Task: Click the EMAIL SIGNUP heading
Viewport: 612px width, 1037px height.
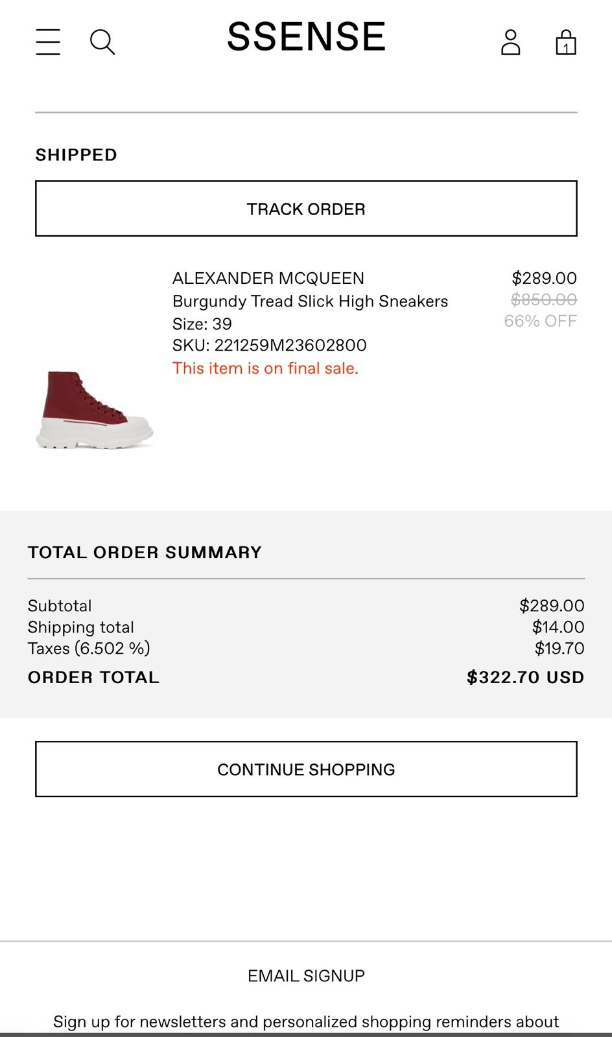Action: 306,975
